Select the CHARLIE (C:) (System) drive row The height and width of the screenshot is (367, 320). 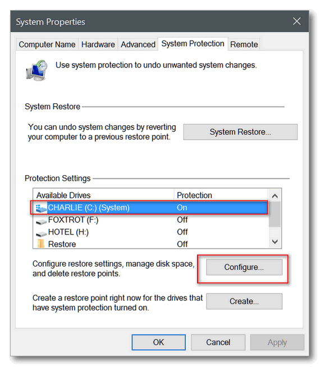click(150, 208)
